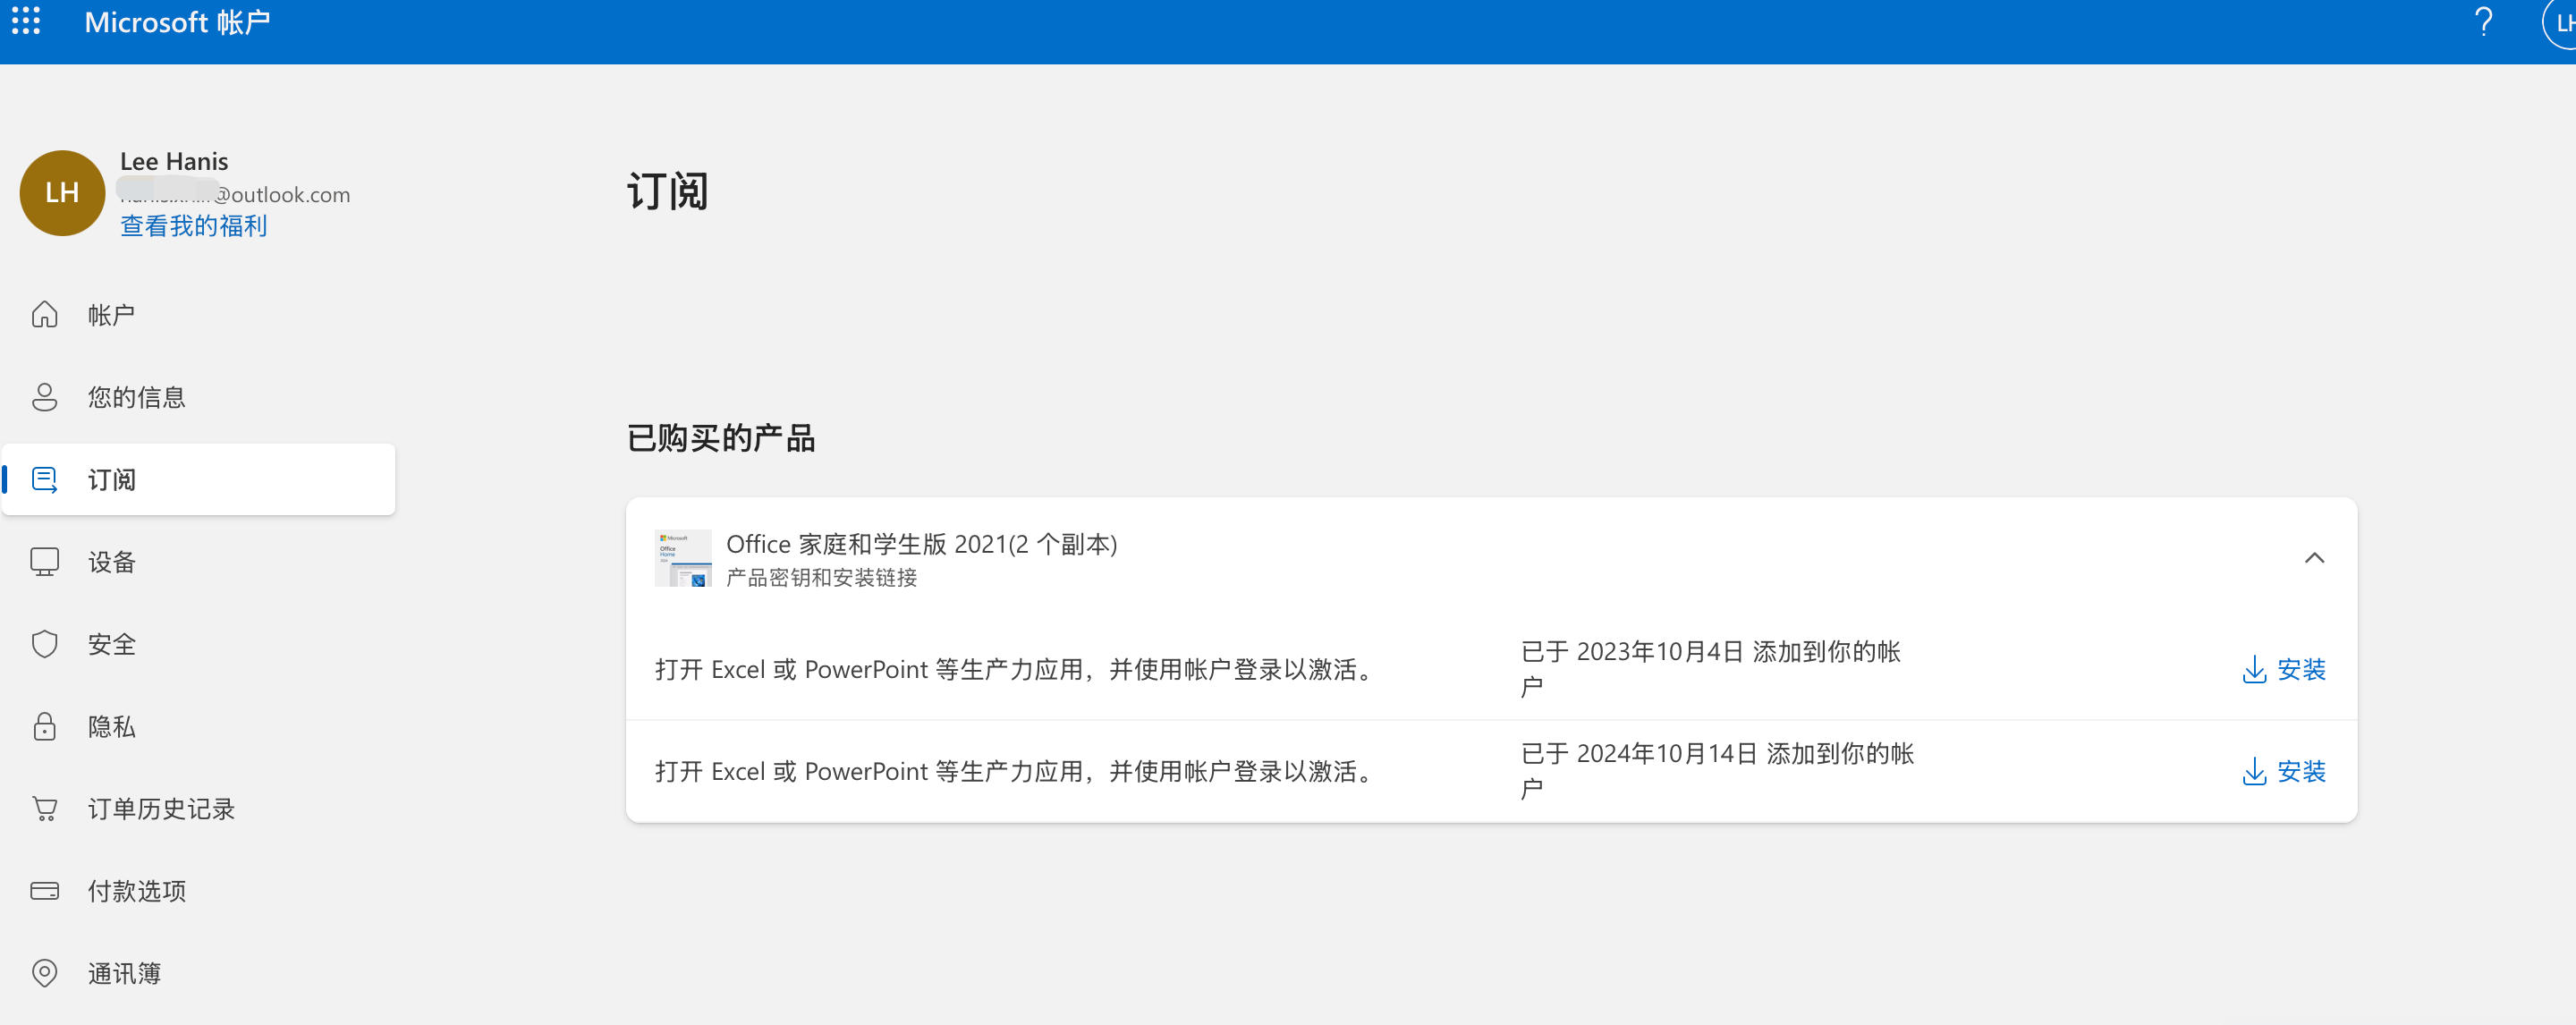Click the shield icon beside 安全
2576x1025 pixels.
(45, 644)
